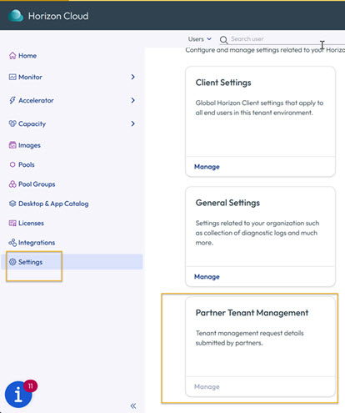345x413 pixels.
Task: Click the Accelerator lightning icon
Action: point(12,100)
